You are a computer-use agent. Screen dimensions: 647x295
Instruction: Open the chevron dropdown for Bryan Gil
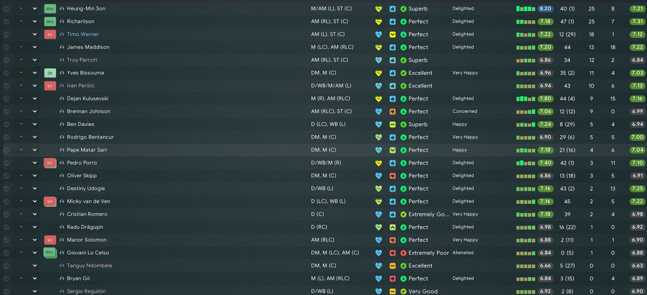35,278
